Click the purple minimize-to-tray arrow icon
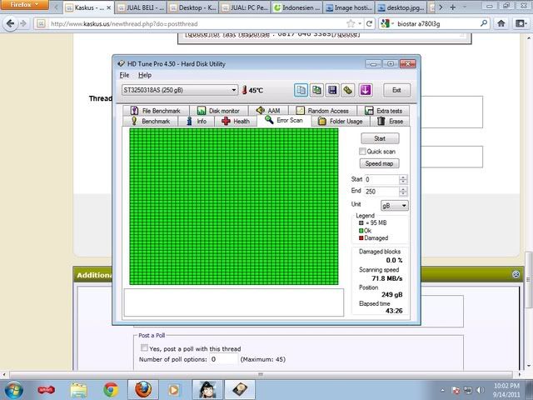The width and height of the screenshot is (533, 400). [366, 90]
